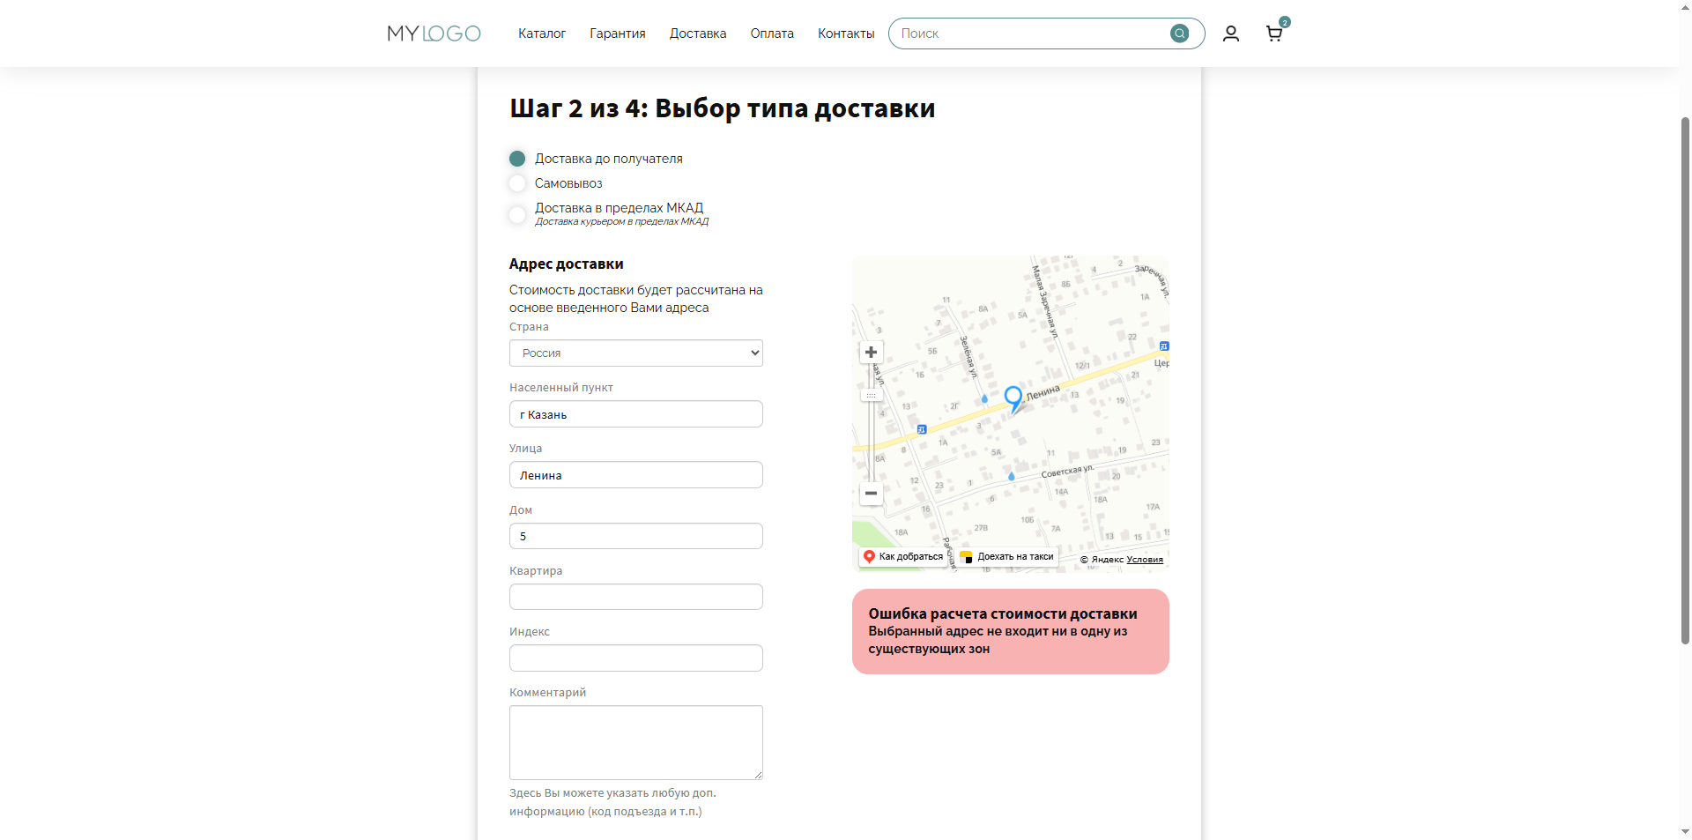Screen dimensions: 1692x840
Task: Choose "Доставка в пределах МКАД" option
Action: 517,214
